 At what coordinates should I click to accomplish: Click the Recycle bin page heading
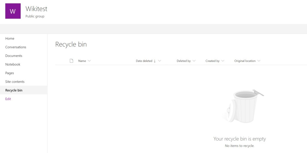71,44
